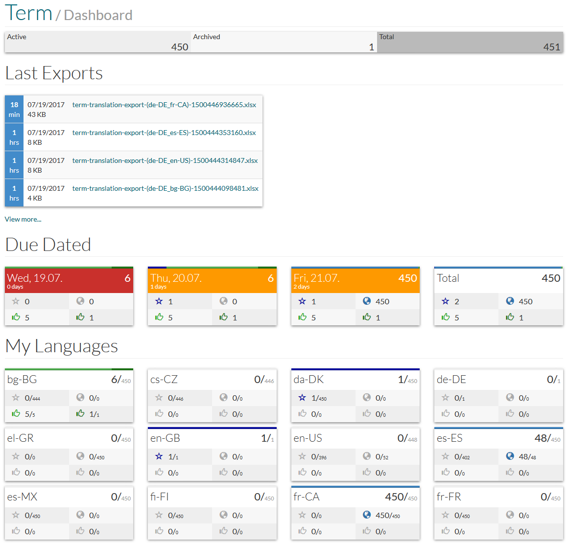Open the cs-CZ language card title
Screen dimensions: 569x543
164,380
